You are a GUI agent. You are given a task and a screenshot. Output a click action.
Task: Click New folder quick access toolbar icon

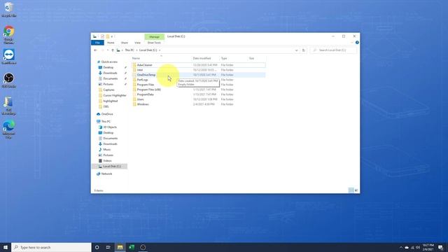coord(107,36)
